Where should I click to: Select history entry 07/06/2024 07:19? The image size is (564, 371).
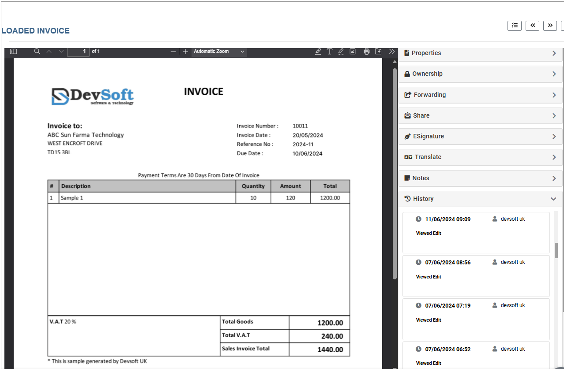[476, 319]
